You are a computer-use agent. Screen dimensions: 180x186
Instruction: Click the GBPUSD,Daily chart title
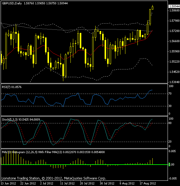click(x=12, y=3)
